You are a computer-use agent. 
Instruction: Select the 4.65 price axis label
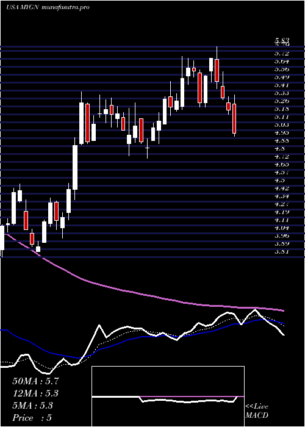282,165
